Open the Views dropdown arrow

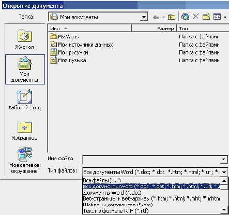[x=225, y=17]
